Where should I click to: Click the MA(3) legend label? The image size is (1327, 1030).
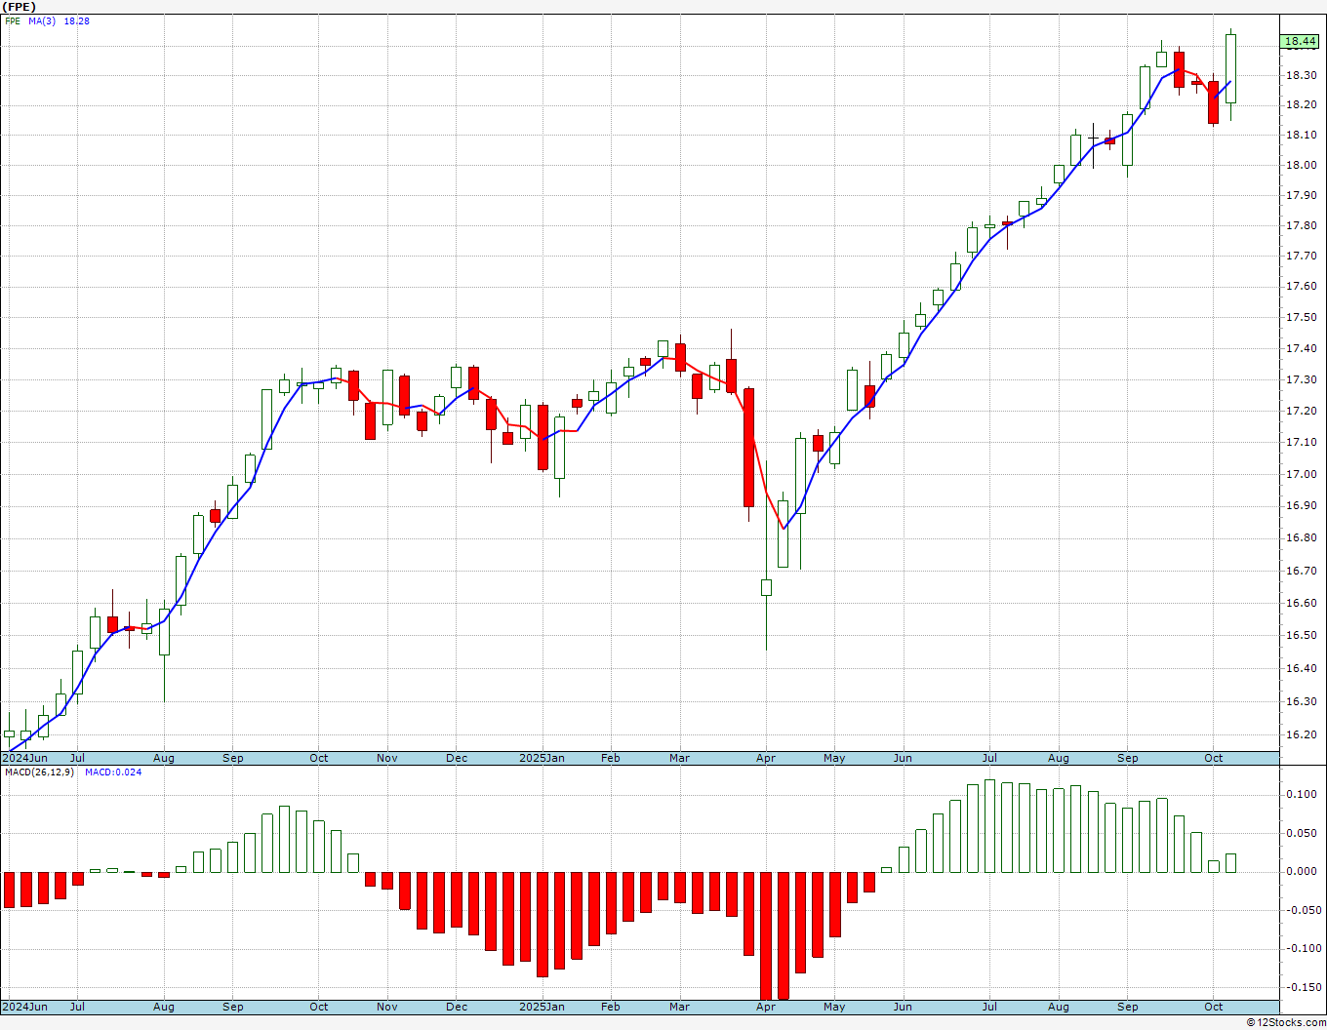pyautogui.click(x=43, y=20)
